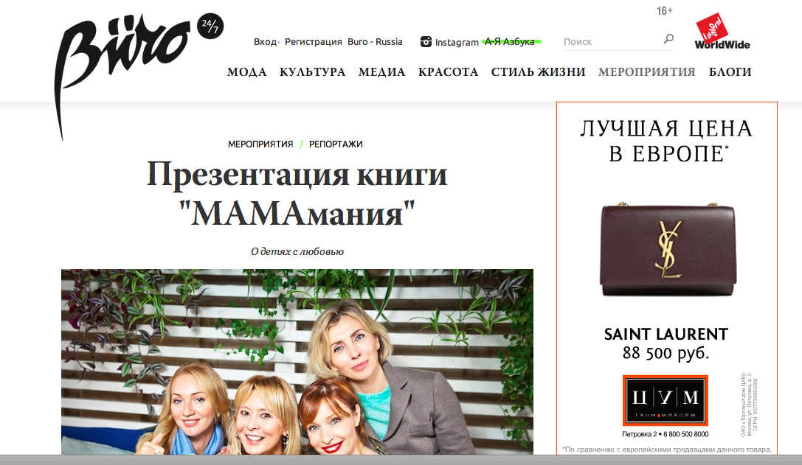802x465 pixels.
Task: Open the МОДА menu section
Action: 246,72
